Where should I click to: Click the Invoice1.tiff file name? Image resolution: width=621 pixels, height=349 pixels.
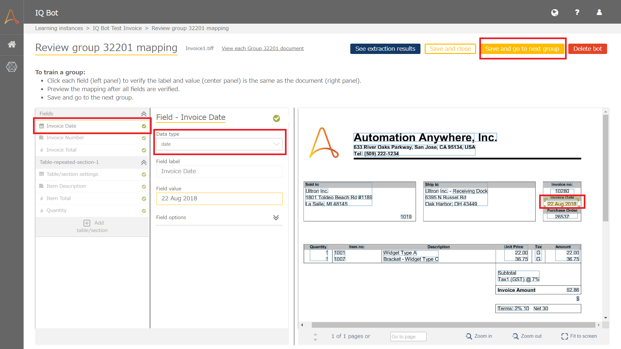[200, 48]
